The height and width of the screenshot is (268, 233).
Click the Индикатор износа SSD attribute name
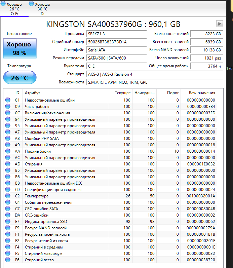click(46, 222)
